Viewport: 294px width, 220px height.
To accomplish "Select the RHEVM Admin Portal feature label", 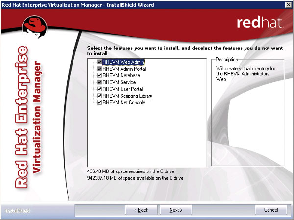I will 124,69.
